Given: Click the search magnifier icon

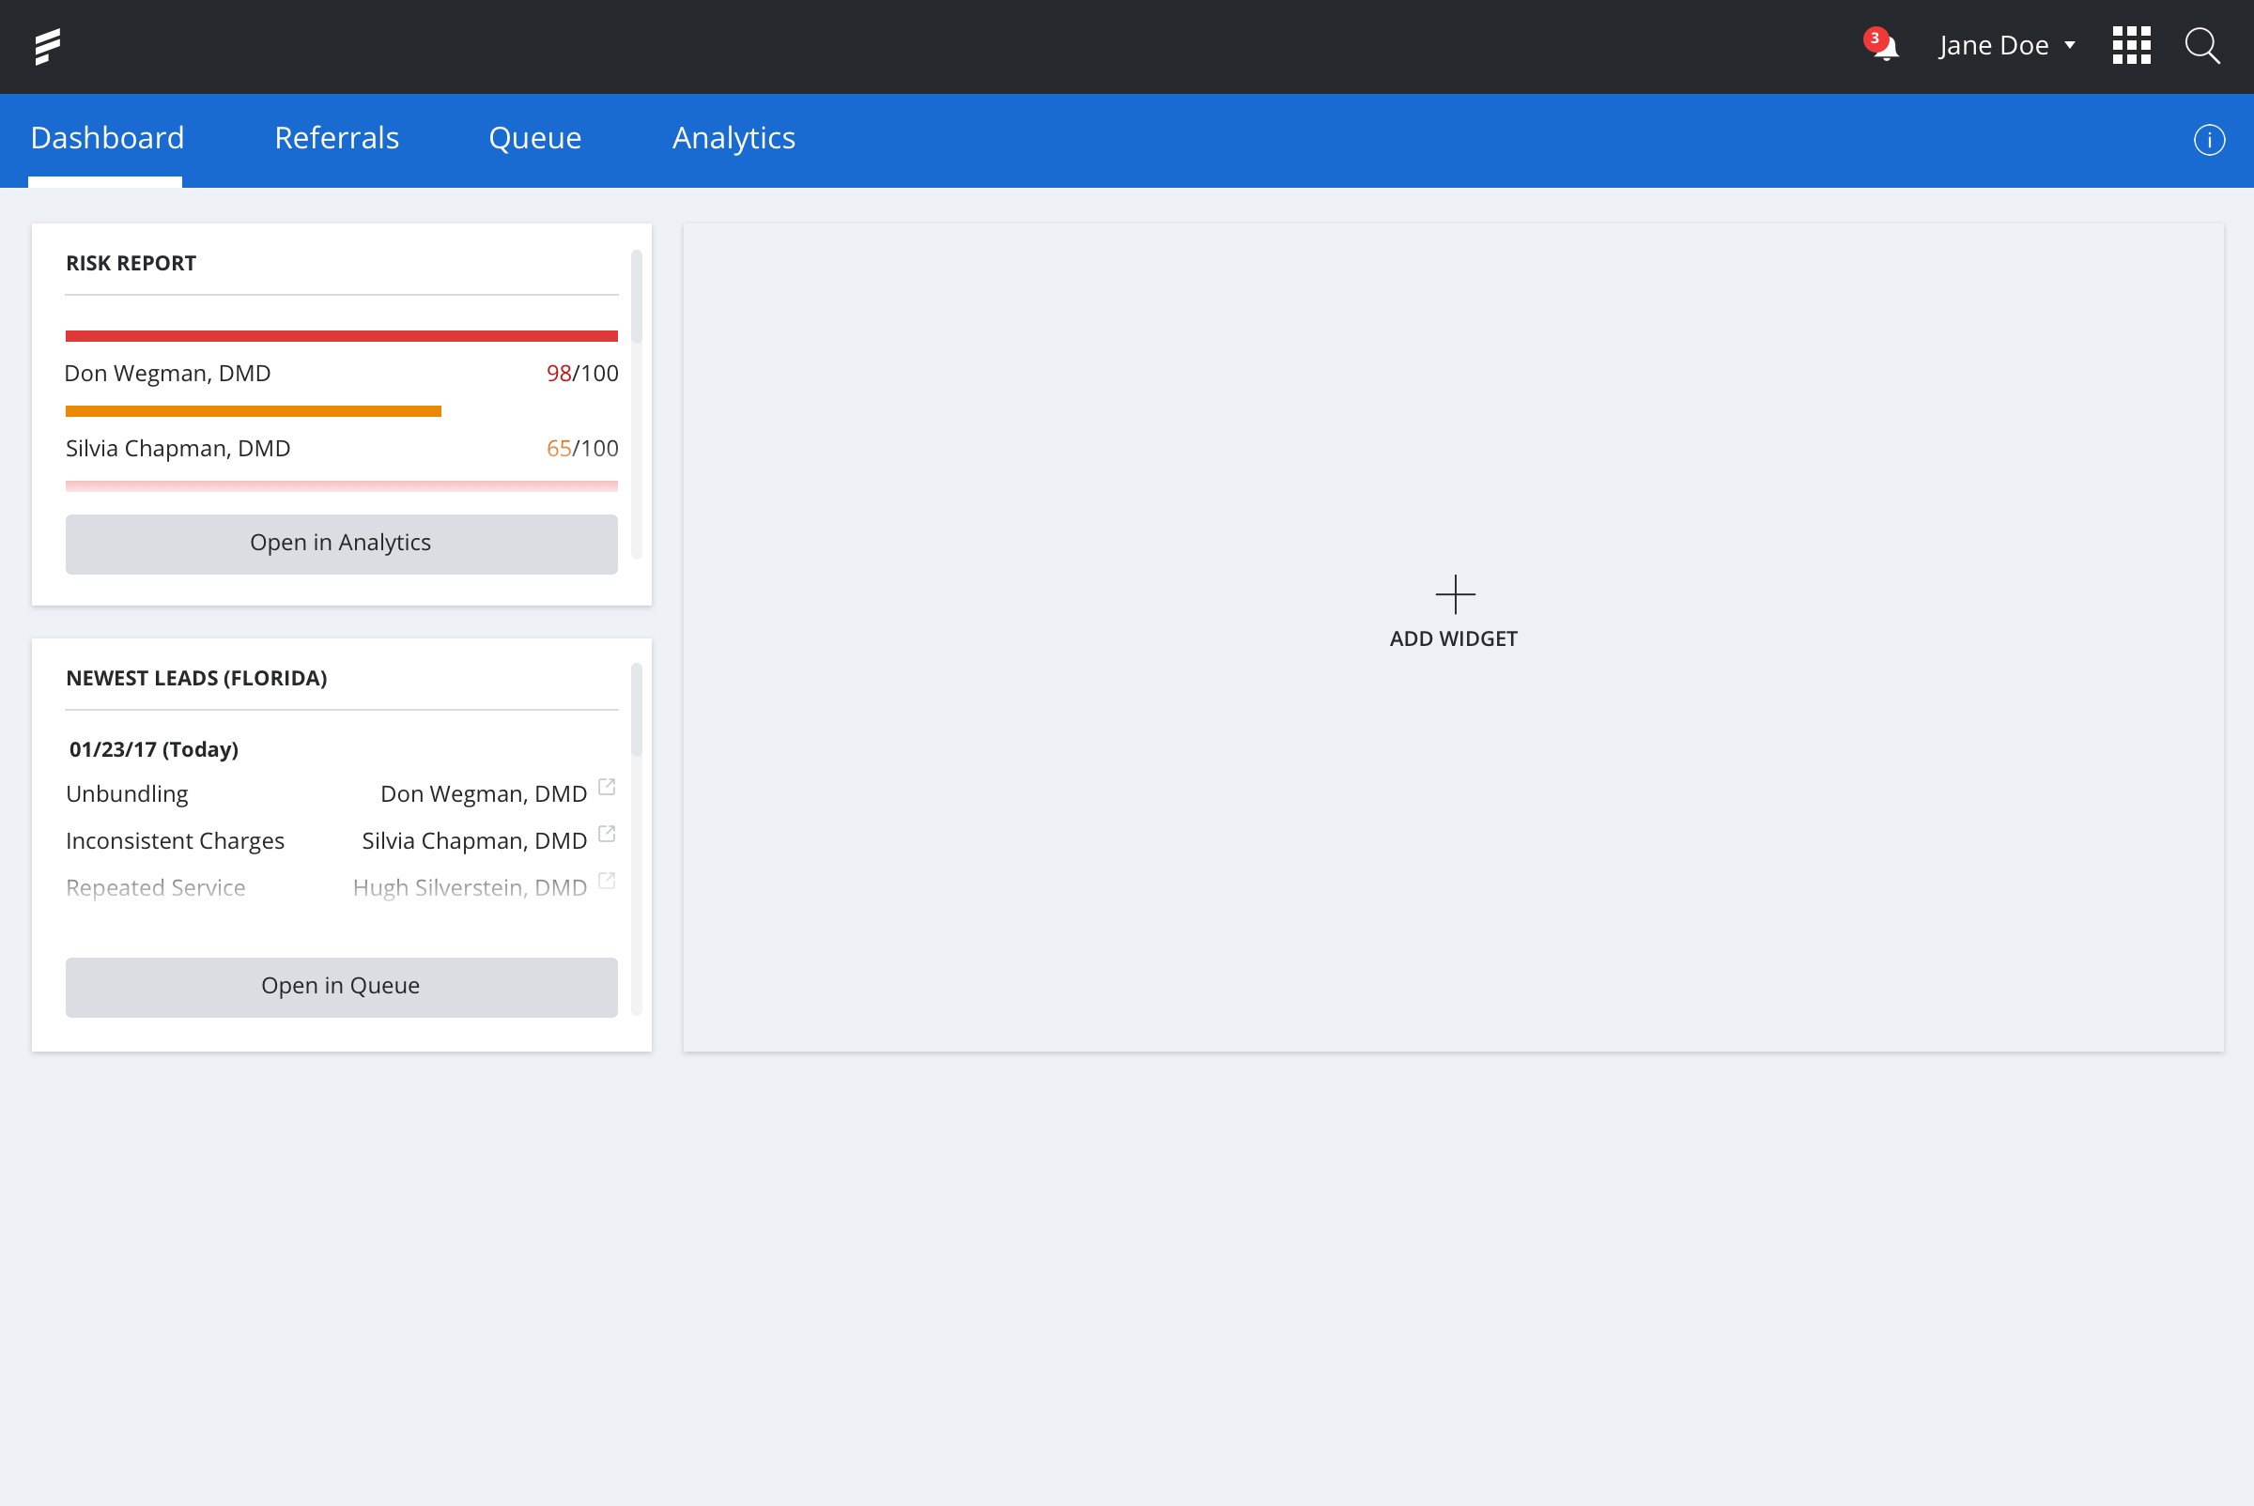Looking at the screenshot, I should pos(2202,45).
